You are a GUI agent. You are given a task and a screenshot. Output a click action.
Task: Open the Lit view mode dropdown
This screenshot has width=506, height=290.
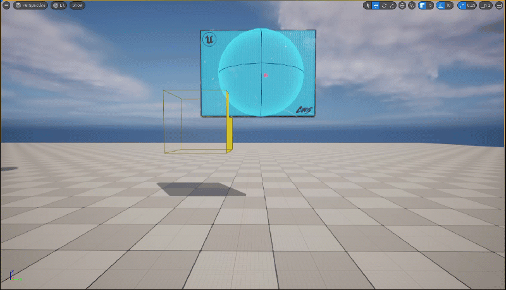click(x=59, y=5)
